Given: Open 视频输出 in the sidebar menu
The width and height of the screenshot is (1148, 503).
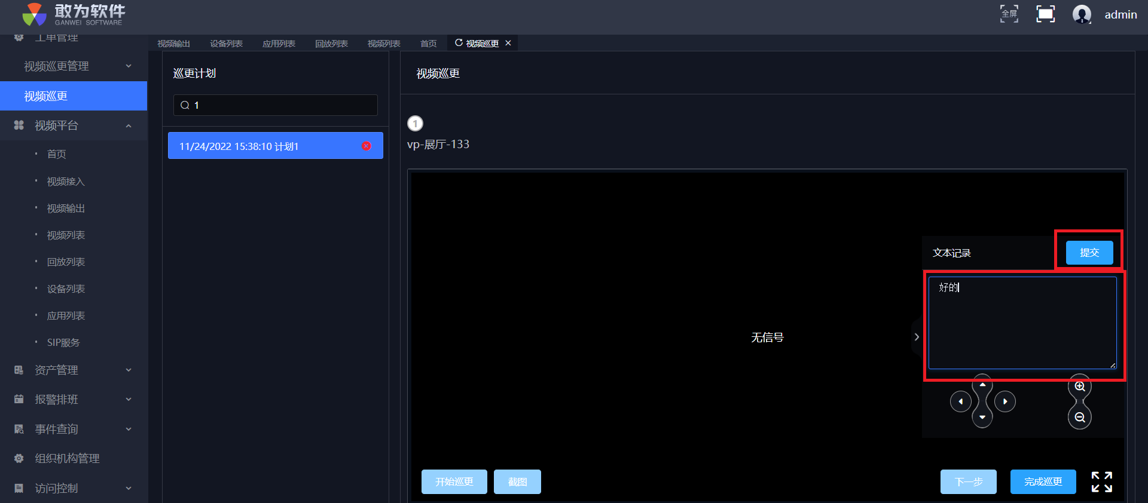Looking at the screenshot, I should click(66, 208).
